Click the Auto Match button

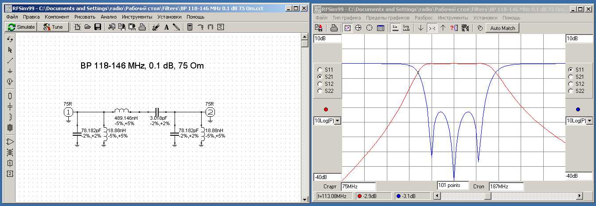(503, 28)
